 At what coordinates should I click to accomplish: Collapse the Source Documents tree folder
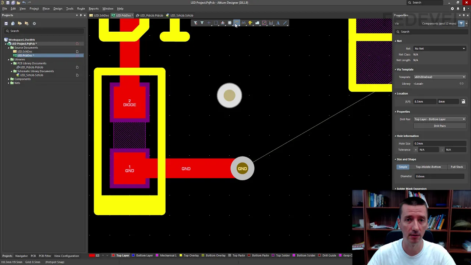(8, 48)
